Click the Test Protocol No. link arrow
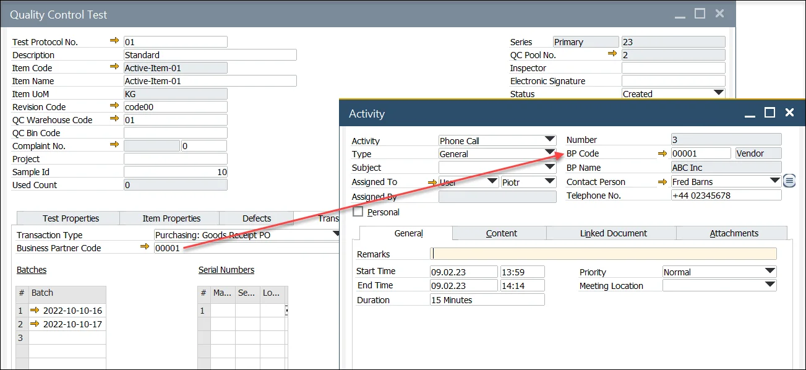Viewport: 806px width, 370px height. click(x=114, y=41)
